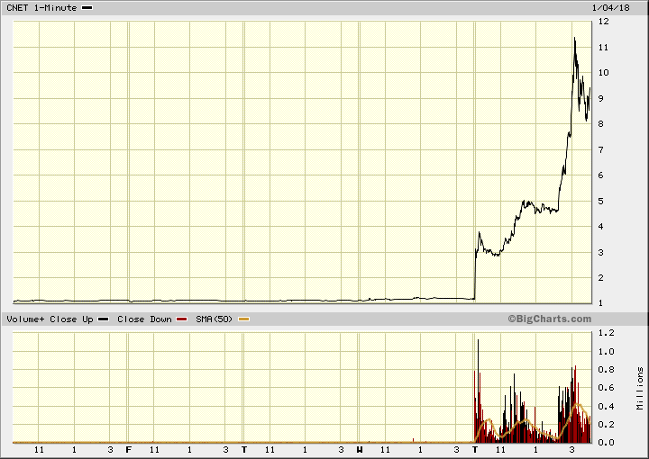Click the SMA(50) legend text

coord(215,319)
